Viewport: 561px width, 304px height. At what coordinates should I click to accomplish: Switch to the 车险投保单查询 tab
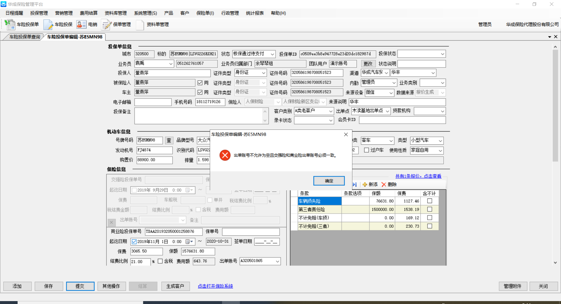tap(25, 37)
